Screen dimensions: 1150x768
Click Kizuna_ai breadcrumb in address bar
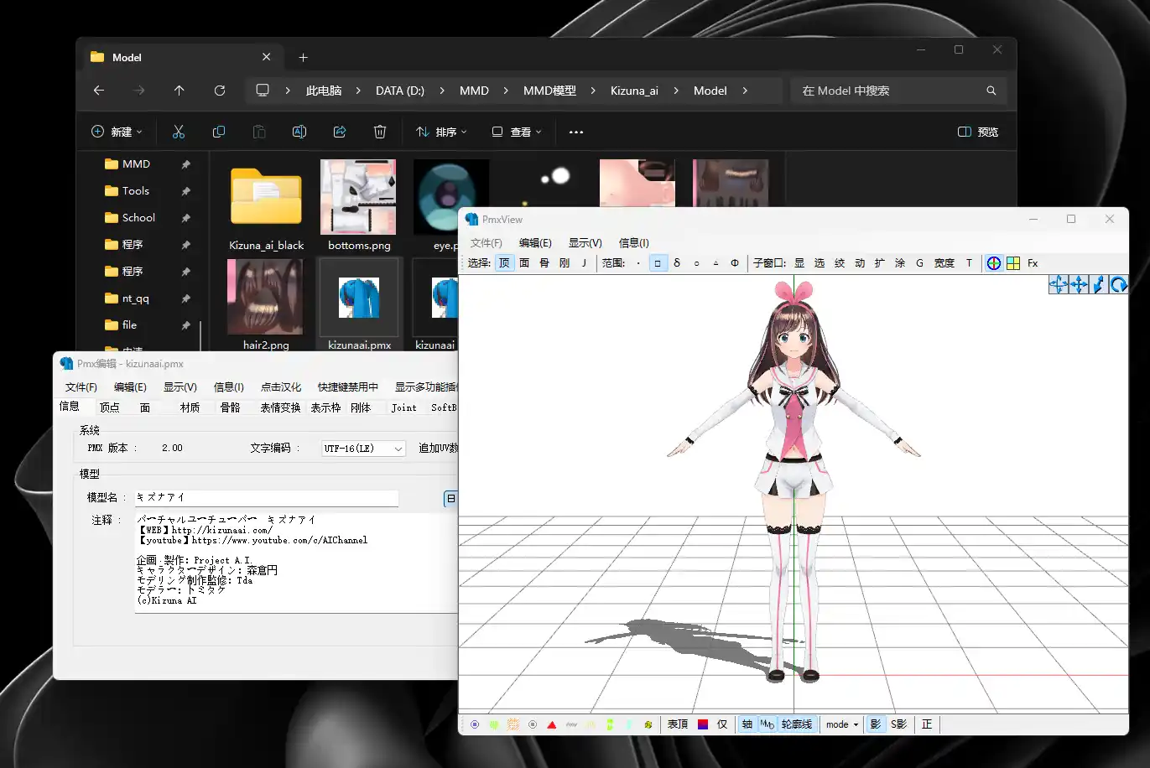click(x=634, y=91)
